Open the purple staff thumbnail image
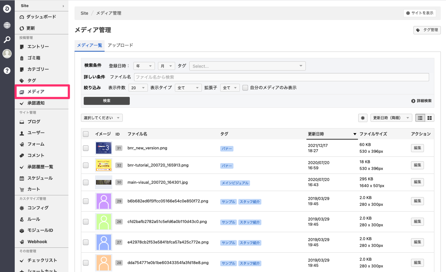The width and height of the screenshot is (446, 272). click(x=104, y=201)
